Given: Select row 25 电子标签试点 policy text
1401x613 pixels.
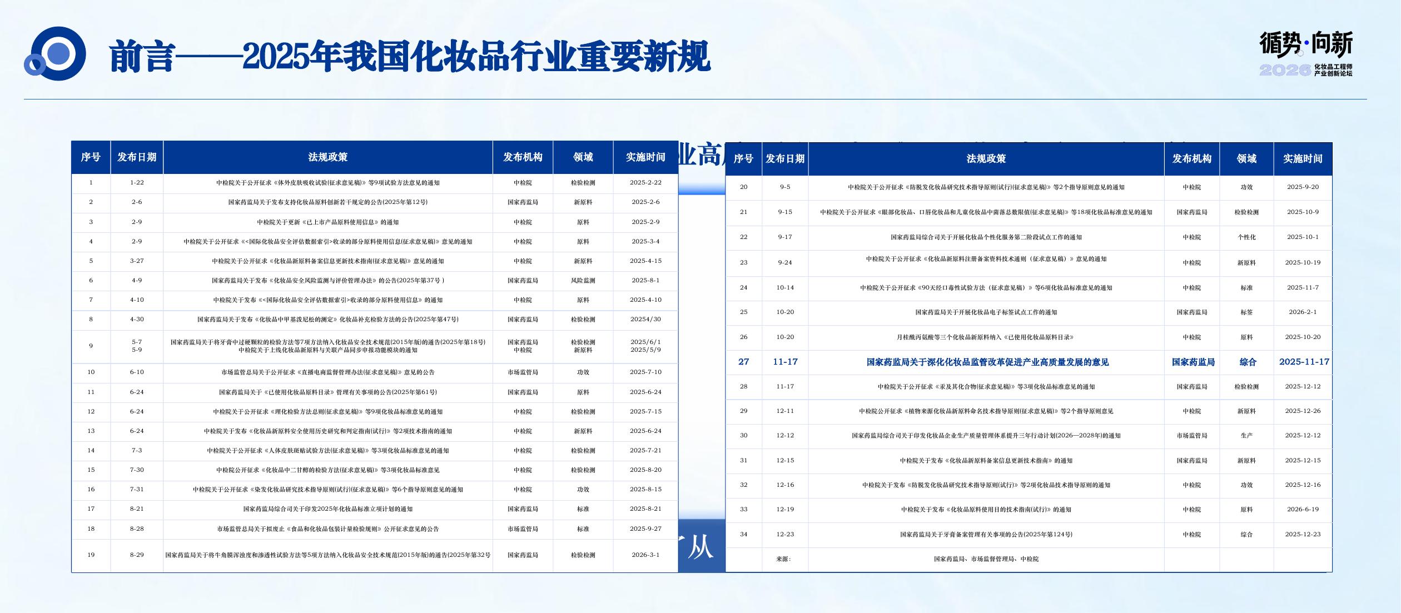Looking at the screenshot, I should pyautogui.click(x=986, y=312).
